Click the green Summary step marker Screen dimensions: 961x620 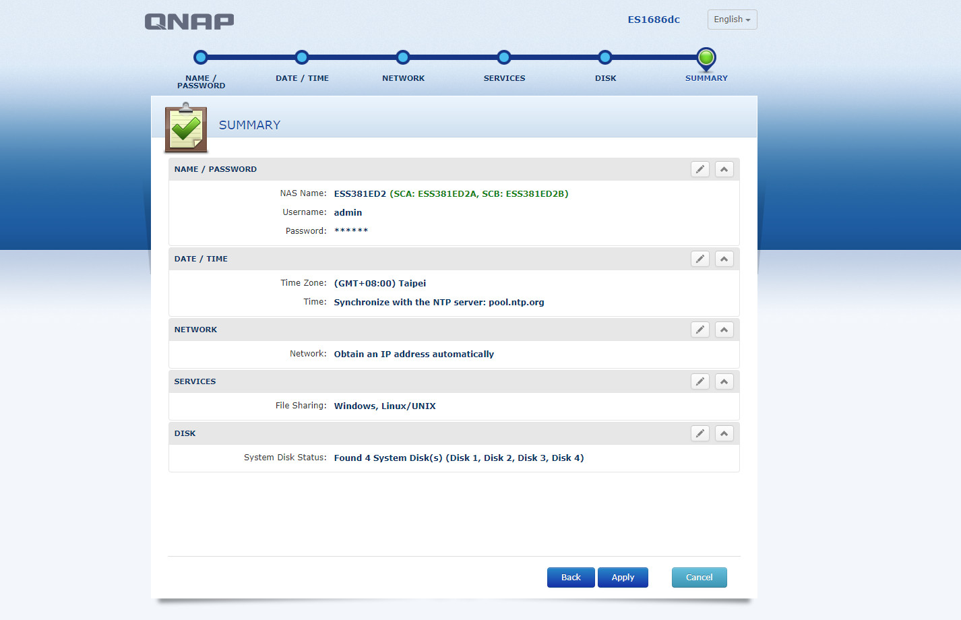(x=706, y=58)
